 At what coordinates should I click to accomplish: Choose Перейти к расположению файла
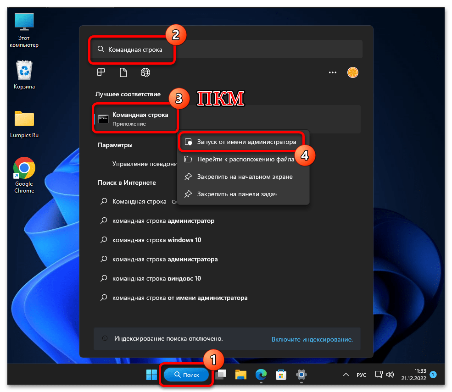click(x=243, y=159)
